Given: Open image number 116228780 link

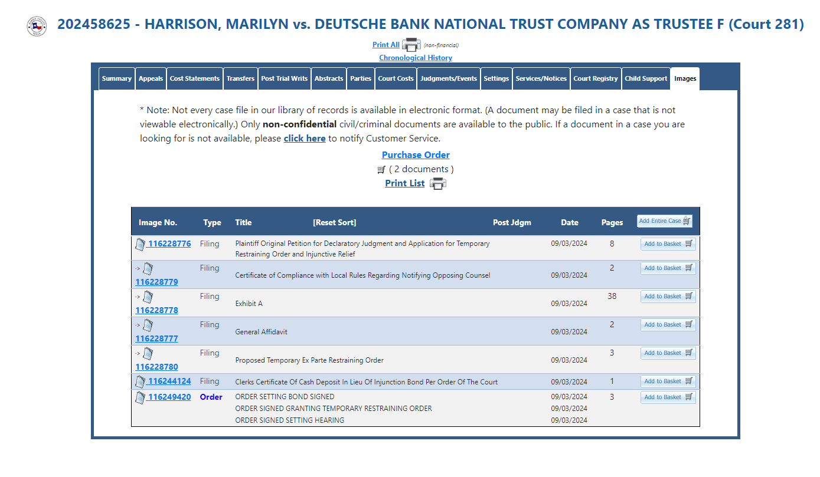Looking at the screenshot, I should [x=156, y=367].
